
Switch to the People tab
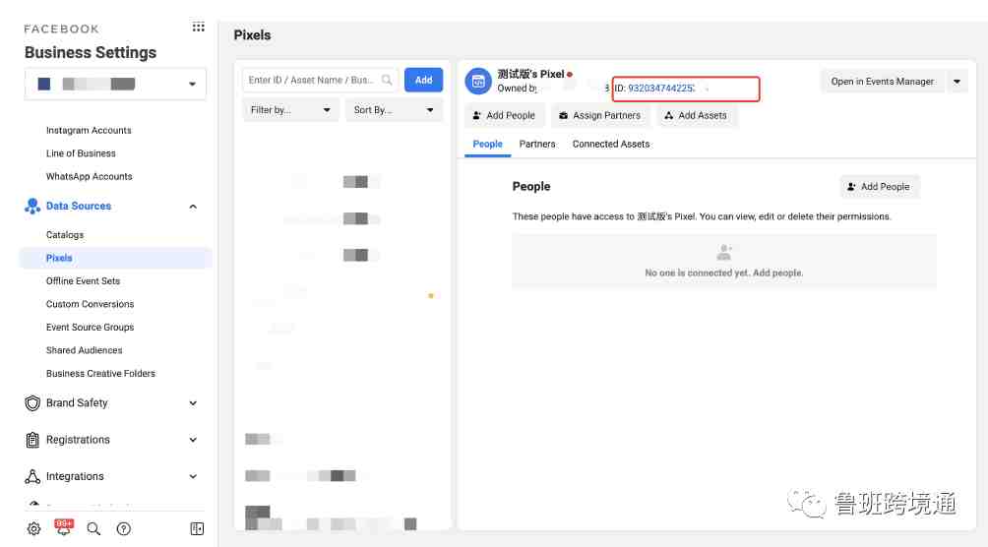point(488,145)
